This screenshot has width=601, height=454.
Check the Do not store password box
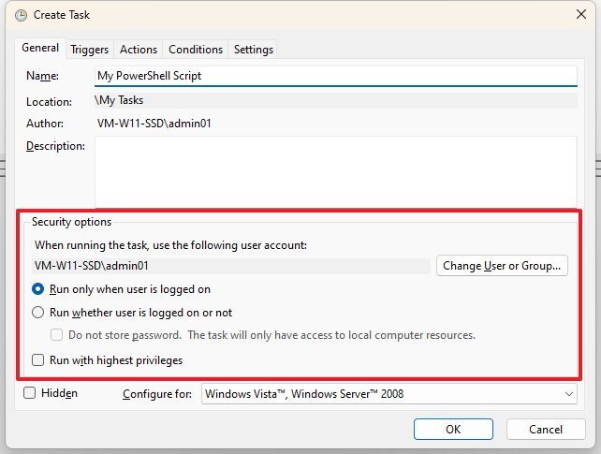[x=57, y=335]
